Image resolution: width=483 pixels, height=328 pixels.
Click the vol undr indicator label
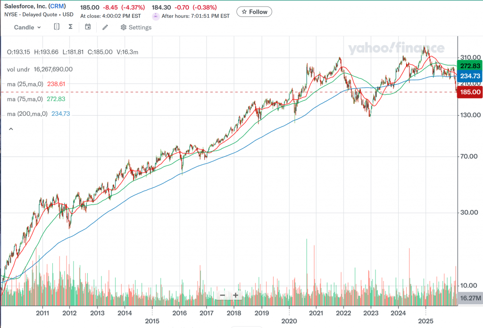coord(18,69)
